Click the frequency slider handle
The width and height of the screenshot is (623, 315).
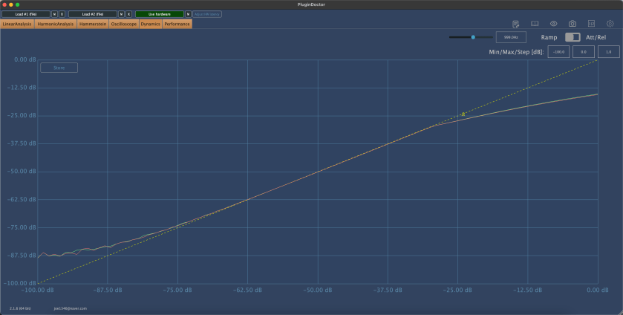point(473,36)
